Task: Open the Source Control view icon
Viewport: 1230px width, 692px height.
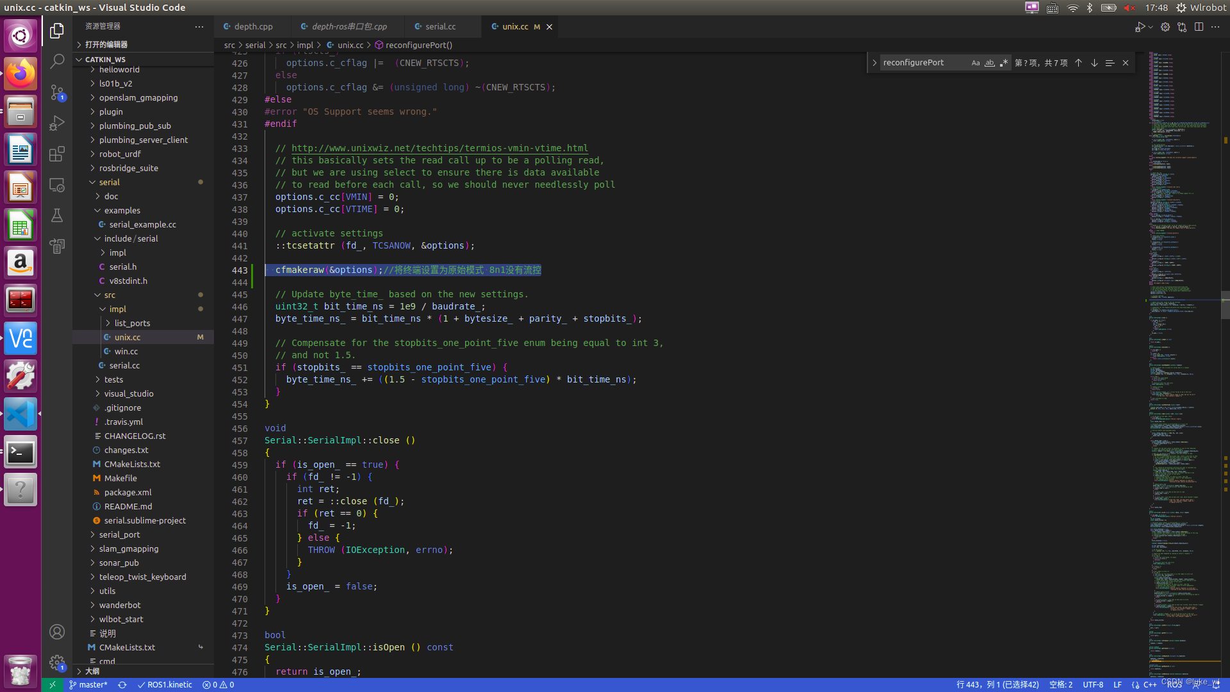Action: [x=57, y=92]
